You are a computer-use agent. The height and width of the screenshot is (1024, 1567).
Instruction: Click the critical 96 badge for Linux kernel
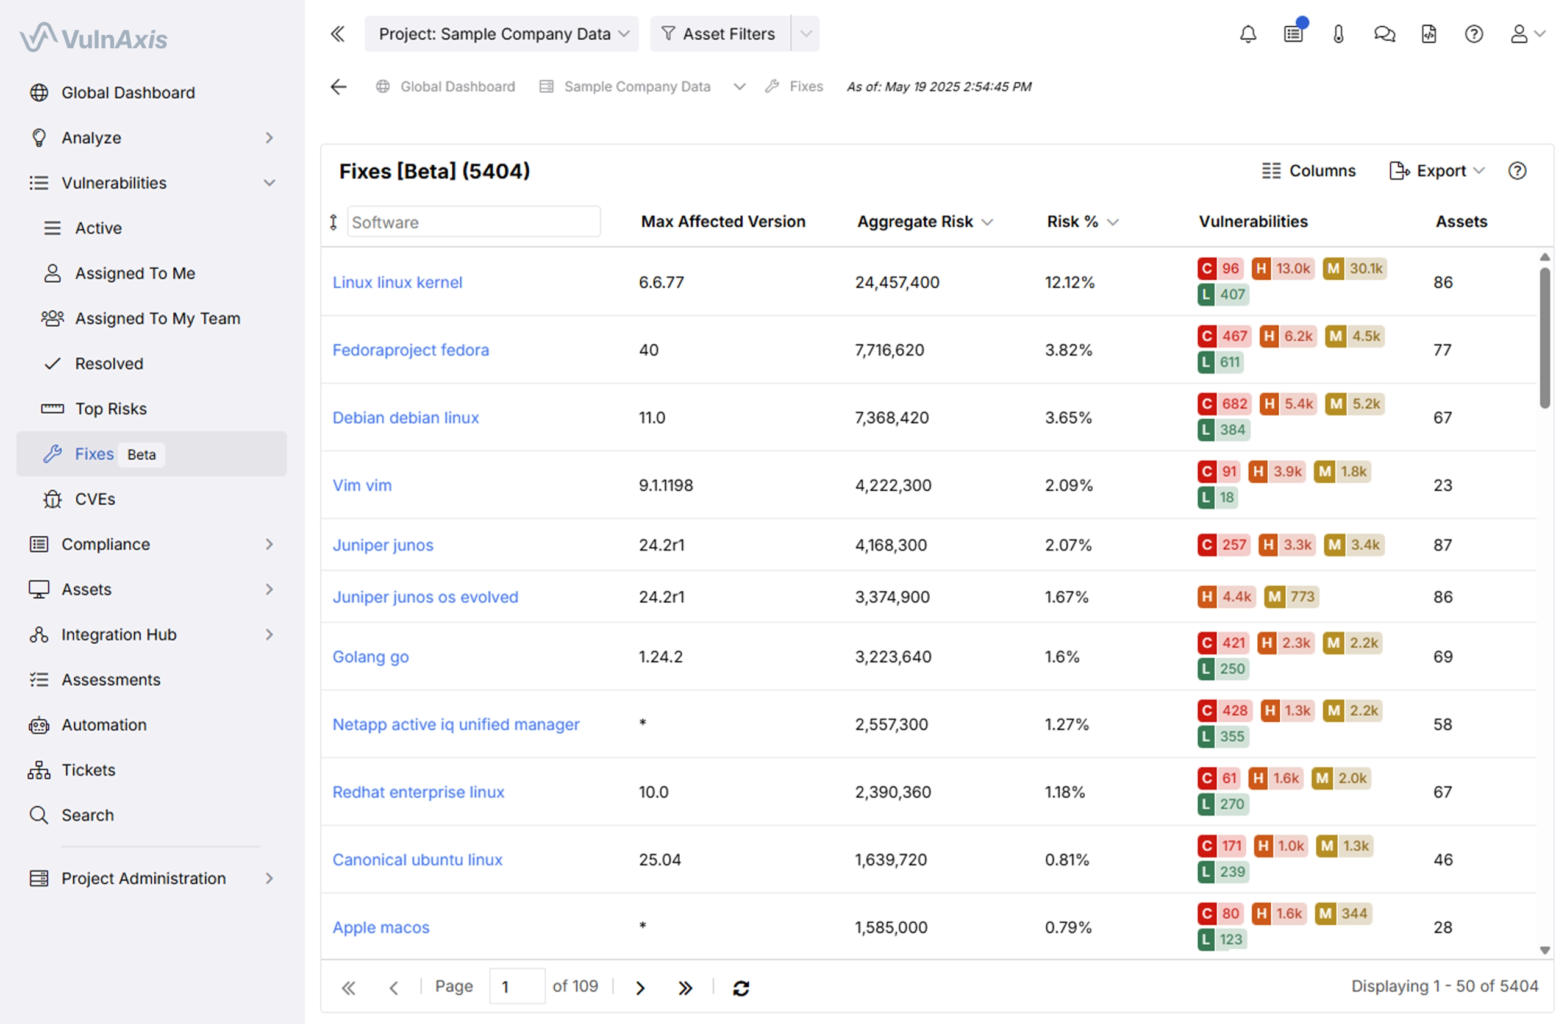(1220, 269)
